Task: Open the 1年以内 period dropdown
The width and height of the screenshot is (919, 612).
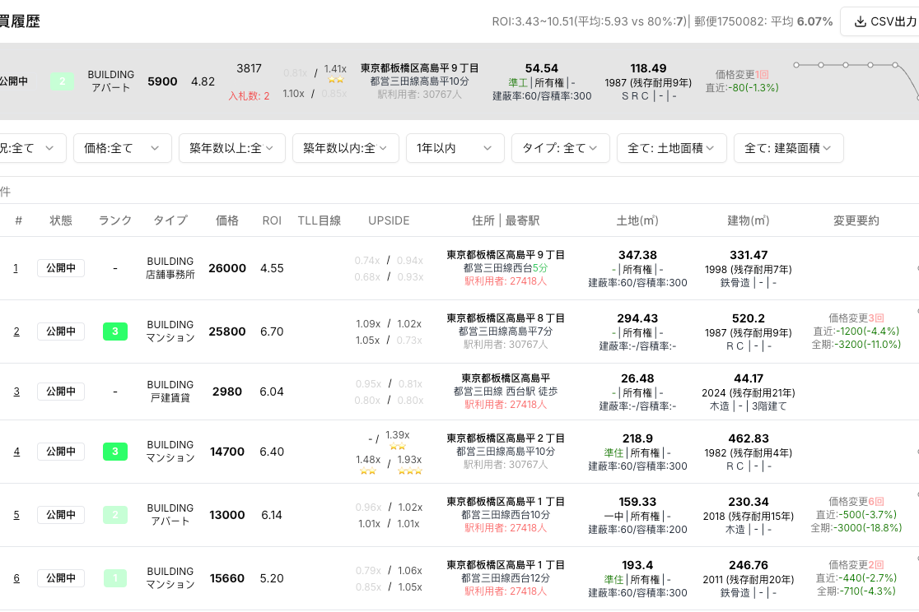Action: (455, 148)
